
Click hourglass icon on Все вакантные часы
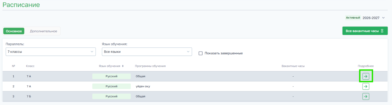[382, 31]
